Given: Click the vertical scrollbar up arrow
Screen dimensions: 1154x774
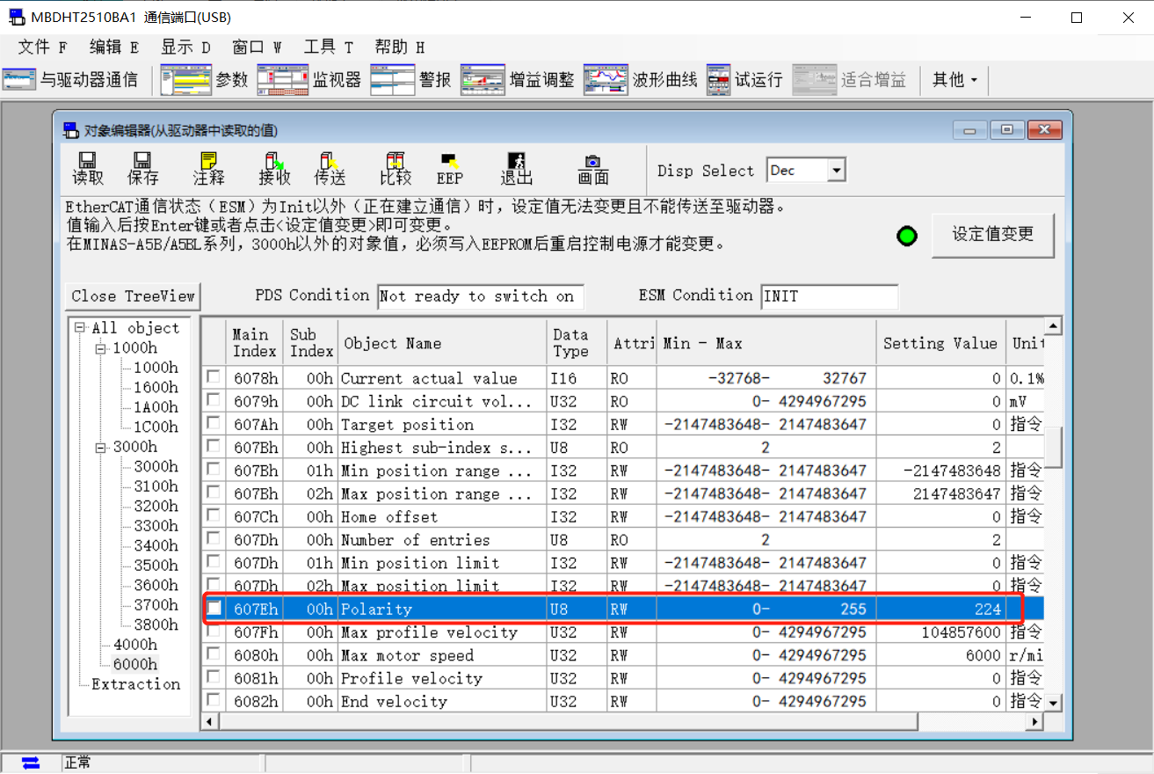Looking at the screenshot, I should 1053,326.
